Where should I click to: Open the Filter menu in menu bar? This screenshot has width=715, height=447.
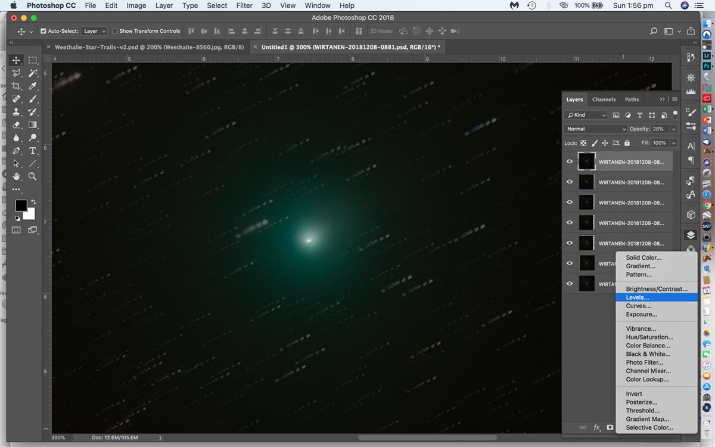[x=244, y=5]
